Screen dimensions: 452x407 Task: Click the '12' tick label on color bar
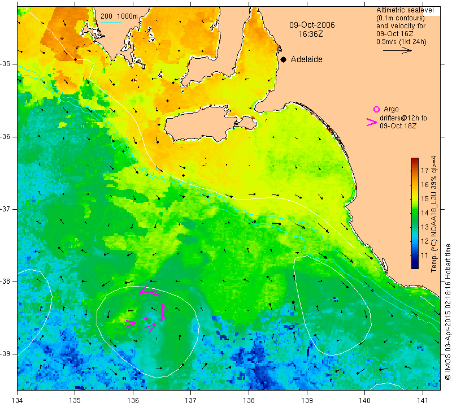[x=425, y=241]
